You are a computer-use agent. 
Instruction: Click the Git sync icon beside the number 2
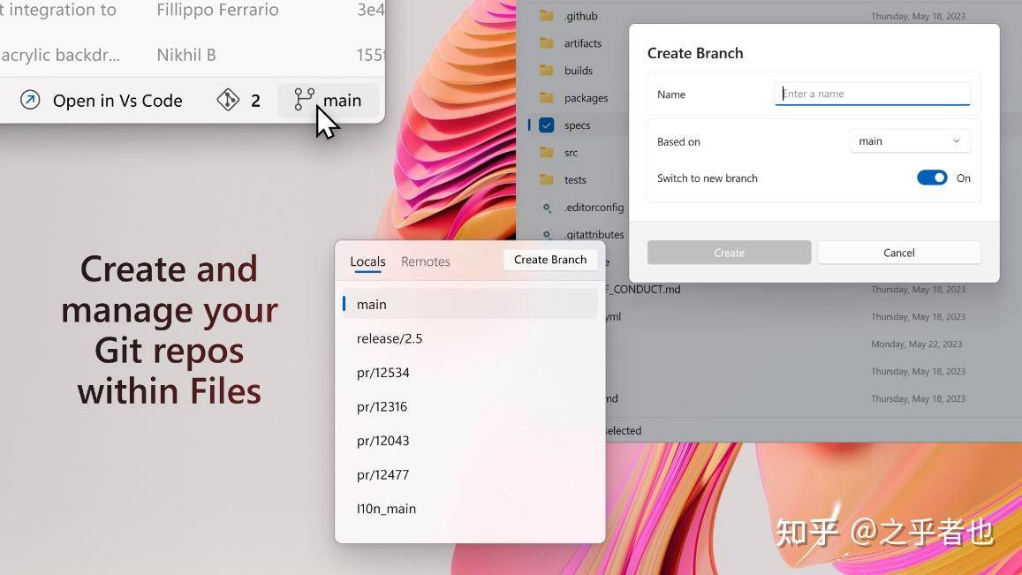click(228, 100)
